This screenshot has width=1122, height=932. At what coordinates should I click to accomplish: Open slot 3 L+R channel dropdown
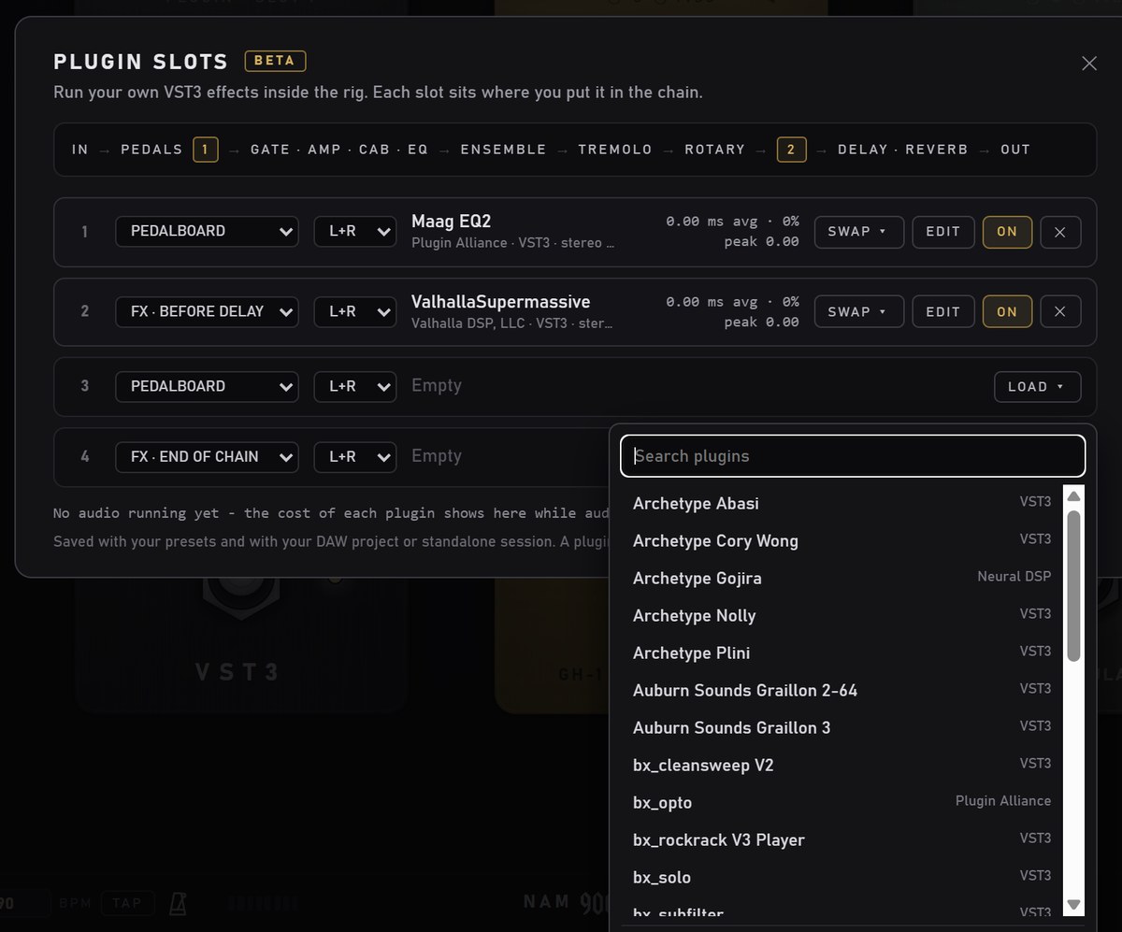pos(355,386)
